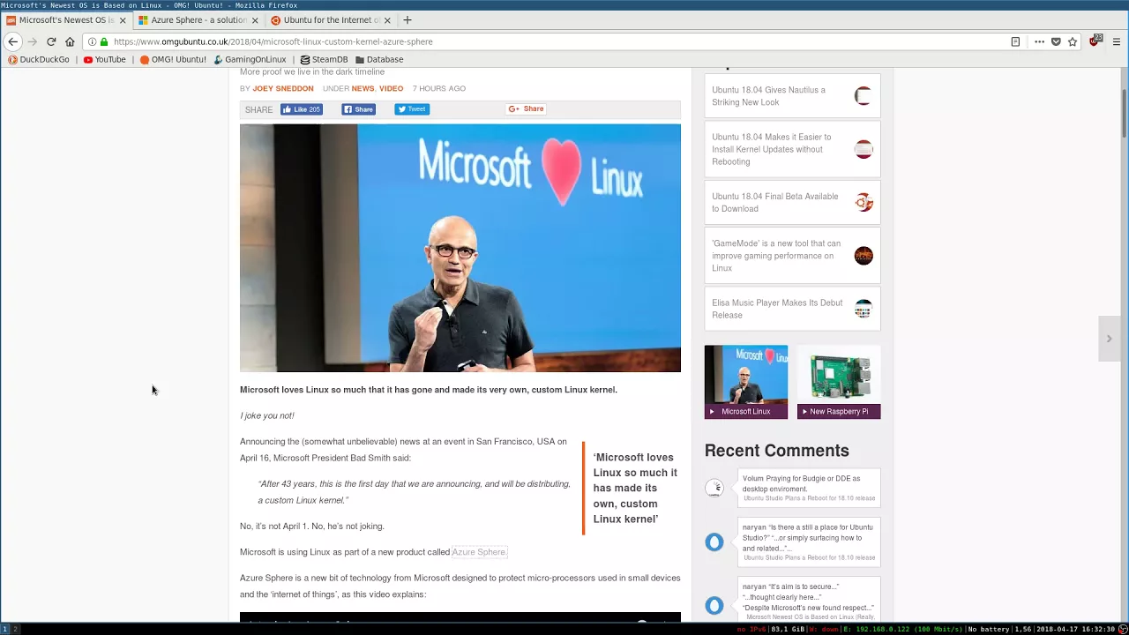Click the No battery status indicator
Viewport: 1129px width, 635px height.
click(988, 630)
